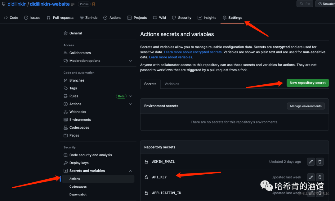Click the Webhooks icon in sidebar

[65, 112]
